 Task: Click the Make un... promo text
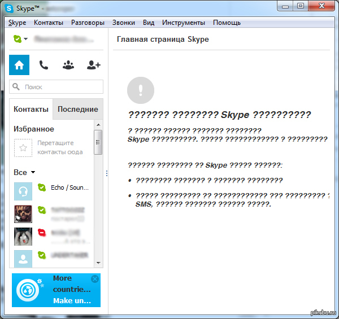coord(72,300)
